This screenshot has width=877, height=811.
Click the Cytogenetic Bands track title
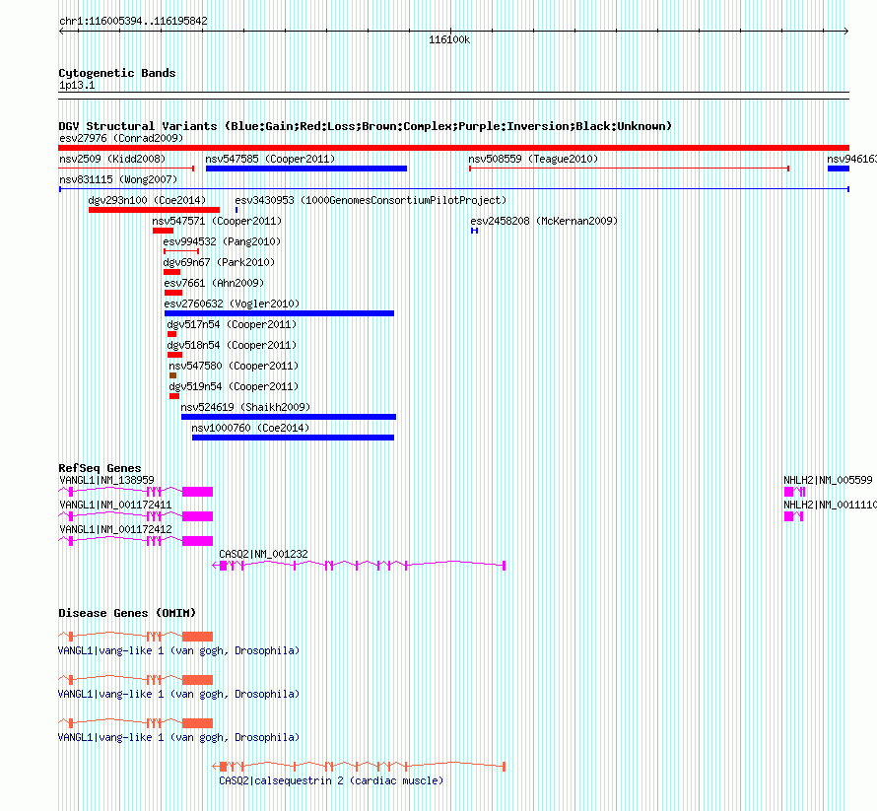[x=117, y=73]
